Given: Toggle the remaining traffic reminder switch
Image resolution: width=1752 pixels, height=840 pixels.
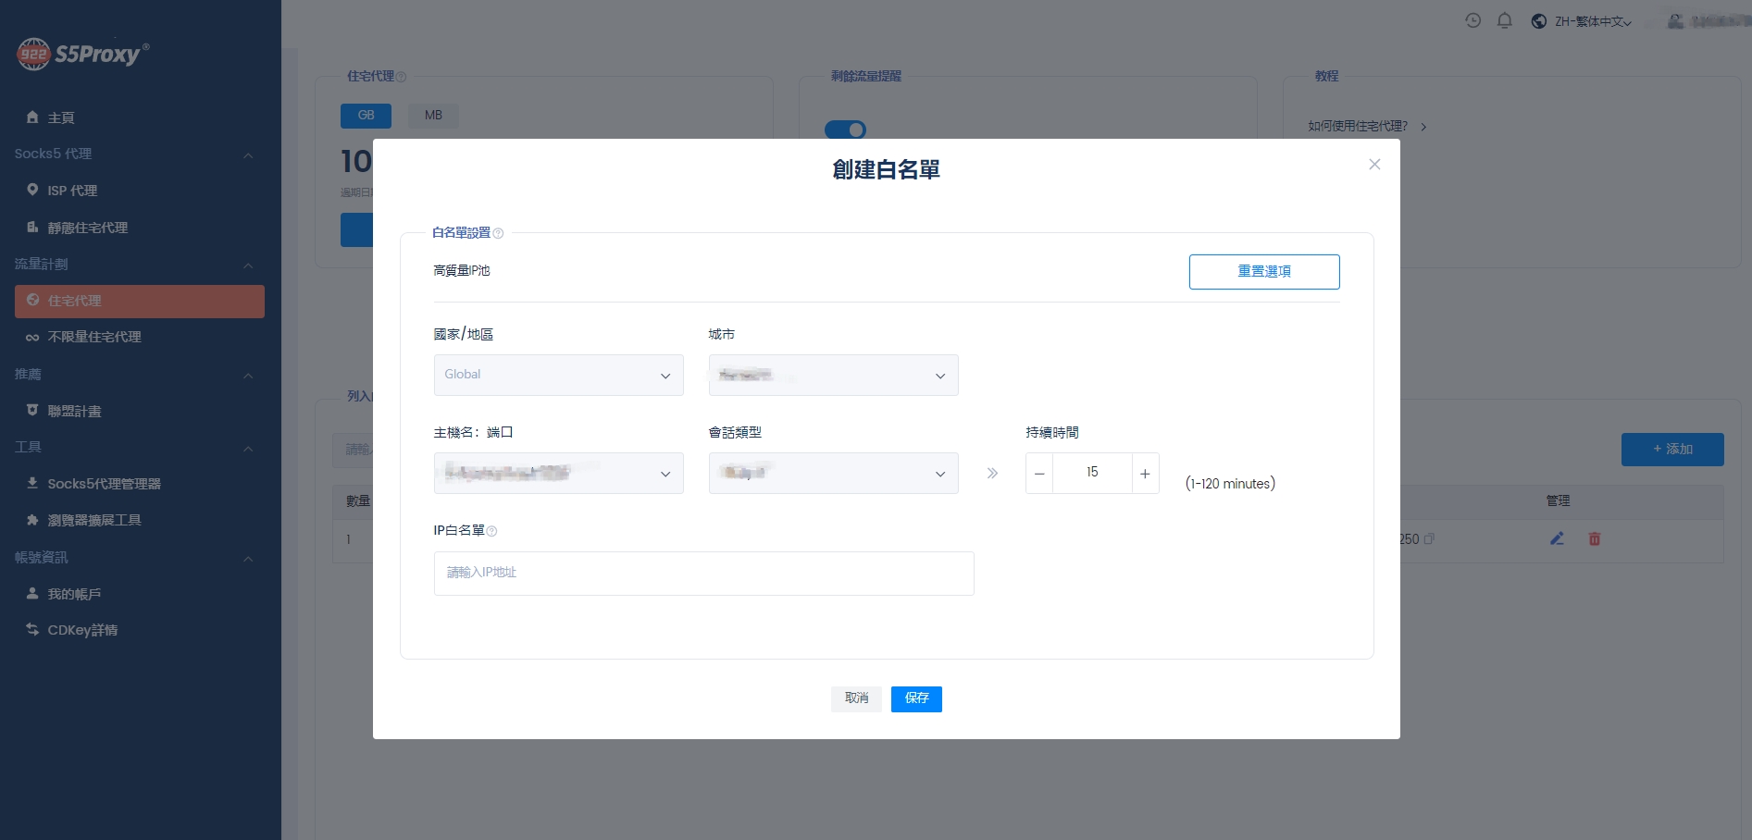Looking at the screenshot, I should (x=845, y=130).
